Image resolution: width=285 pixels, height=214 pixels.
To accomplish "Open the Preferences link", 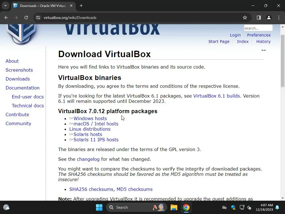I will pyautogui.click(x=259, y=35).
